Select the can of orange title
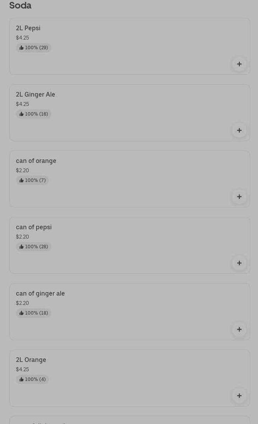The image size is (258, 424). coord(36,161)
